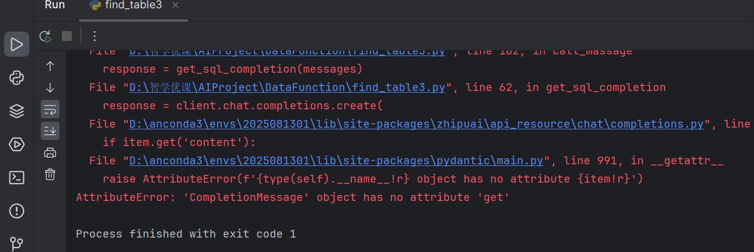Jump up the stack trace
Image resolution: width=754 pixels, height=252 pixels.
(50, 66)
